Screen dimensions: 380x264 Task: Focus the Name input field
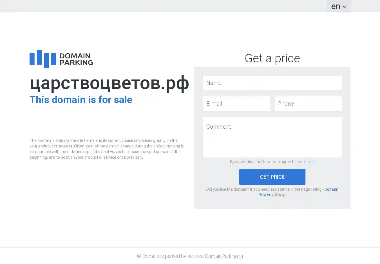(272, 83)
